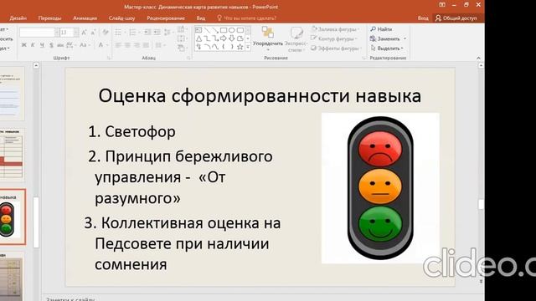The height and width of the screenshot is (301, 536).
Task: Open the font color dropdown
Action: pos(102,45)
